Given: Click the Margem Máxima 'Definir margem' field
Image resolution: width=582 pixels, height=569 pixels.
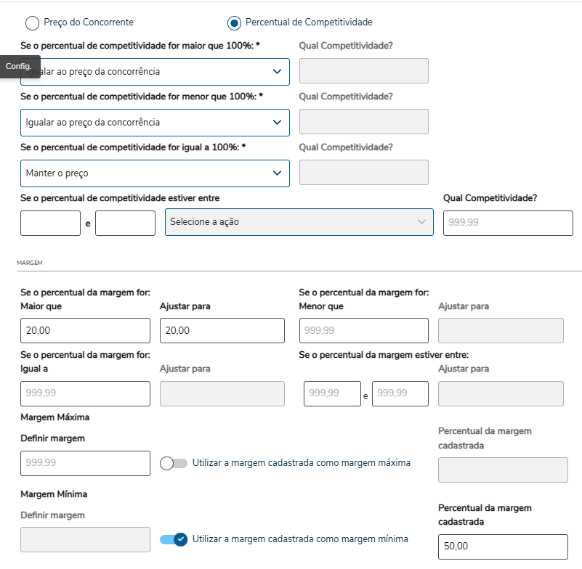Looking at the screenshot, I should pyautogui.click(x=85, y=463).
